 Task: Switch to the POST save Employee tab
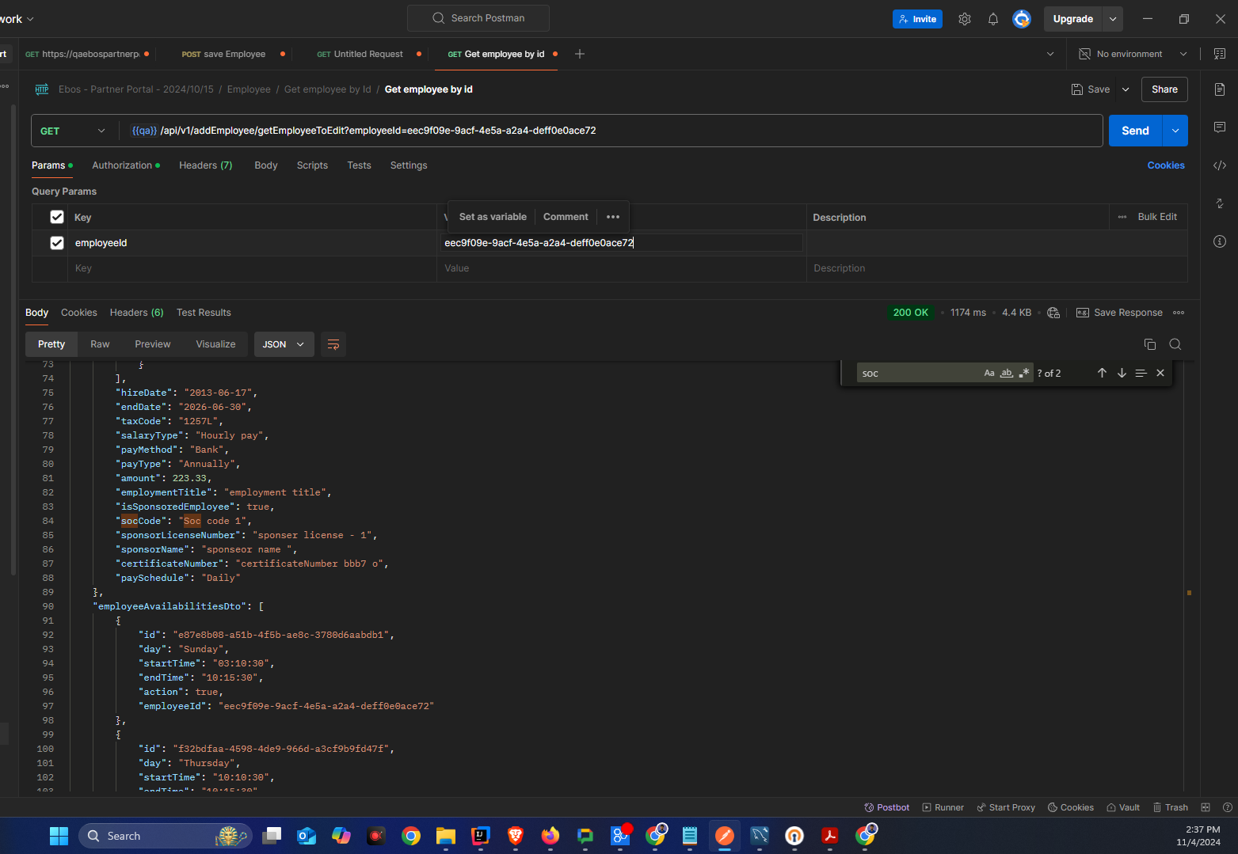[224, 54]
